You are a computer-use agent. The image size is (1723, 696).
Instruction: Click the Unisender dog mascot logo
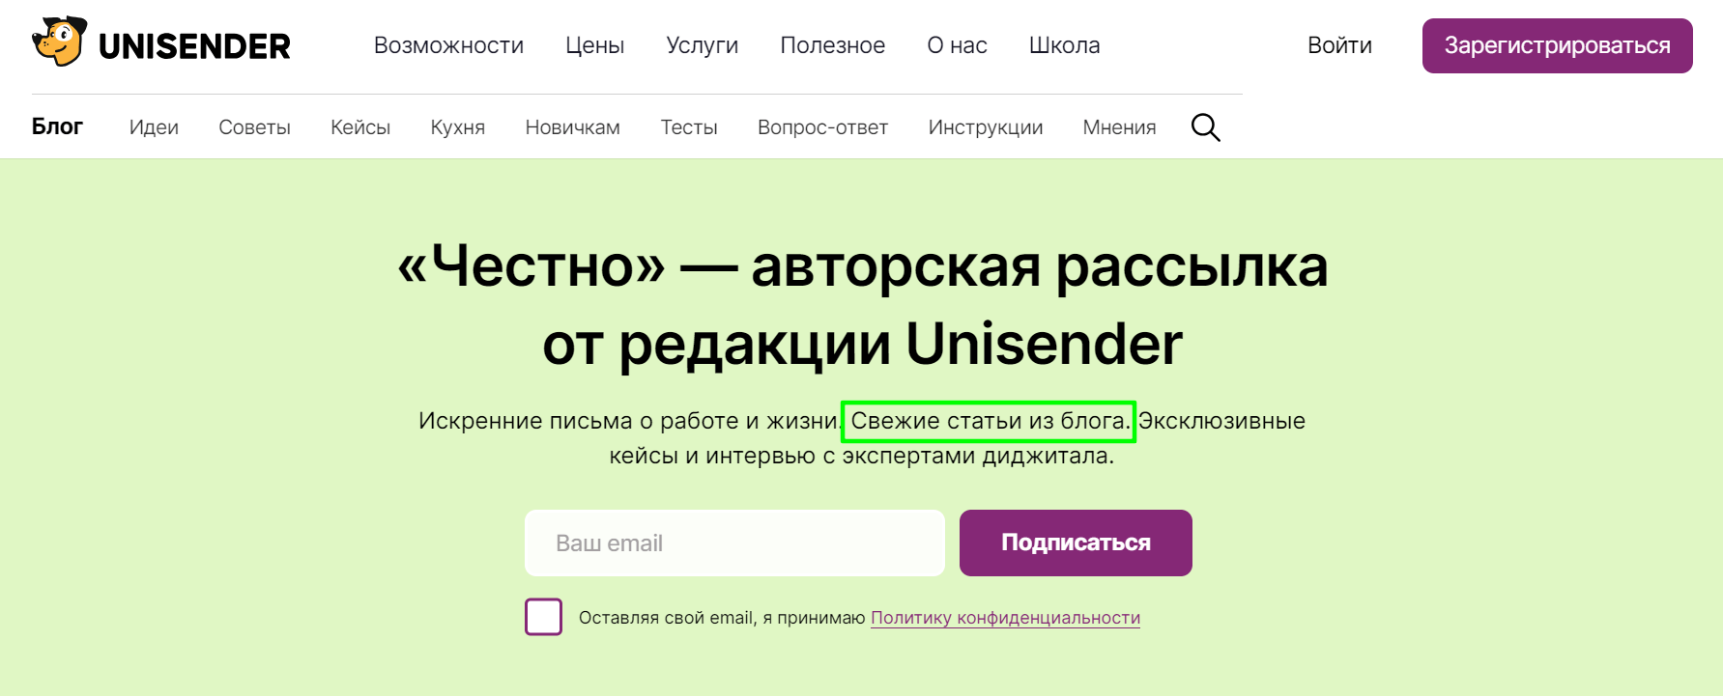[x=60, y=42]
